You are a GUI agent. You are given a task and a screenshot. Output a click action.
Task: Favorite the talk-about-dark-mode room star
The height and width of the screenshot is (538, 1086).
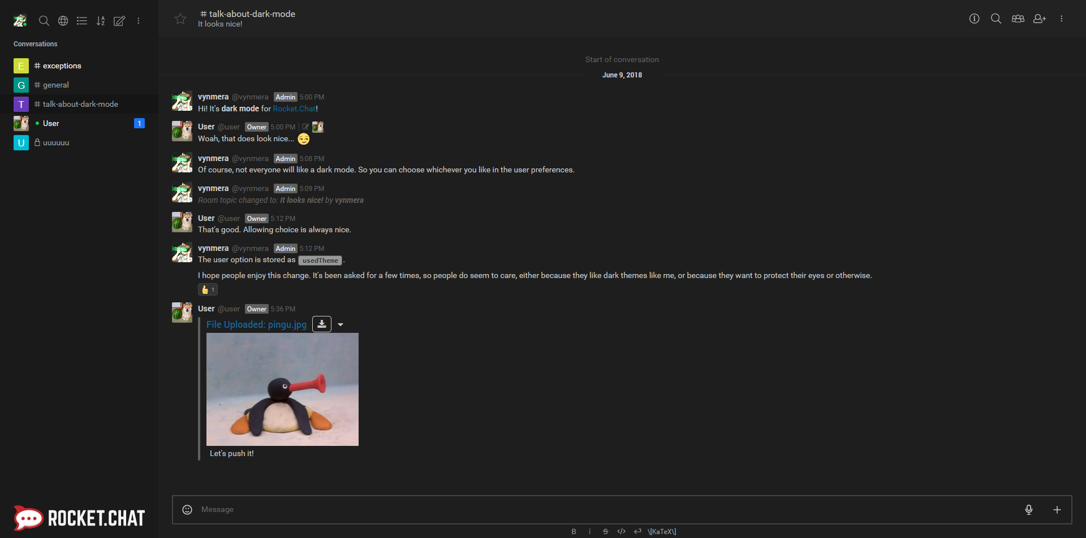(180, 19)
